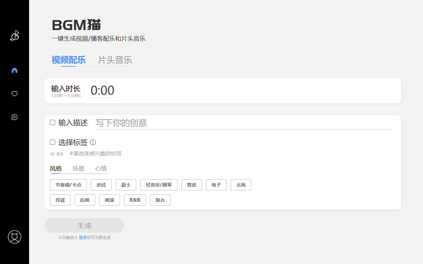
Task: Click the BGM猫 title heading
Action: pos(76,25)
